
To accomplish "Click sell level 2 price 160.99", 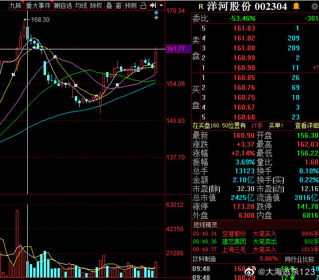I will (244, 58).
